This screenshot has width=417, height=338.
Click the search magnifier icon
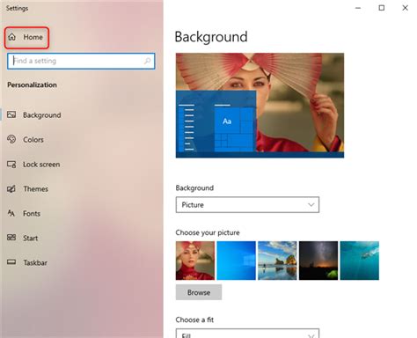coord(147,61)
